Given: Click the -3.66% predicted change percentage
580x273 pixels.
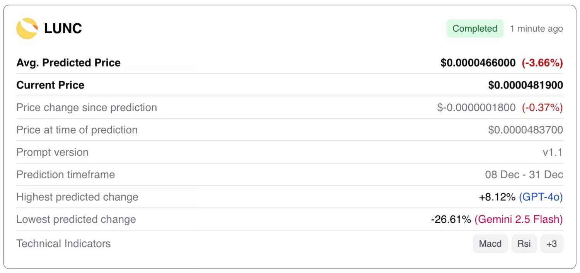Looking at the screenshot, I should (542, 63).
